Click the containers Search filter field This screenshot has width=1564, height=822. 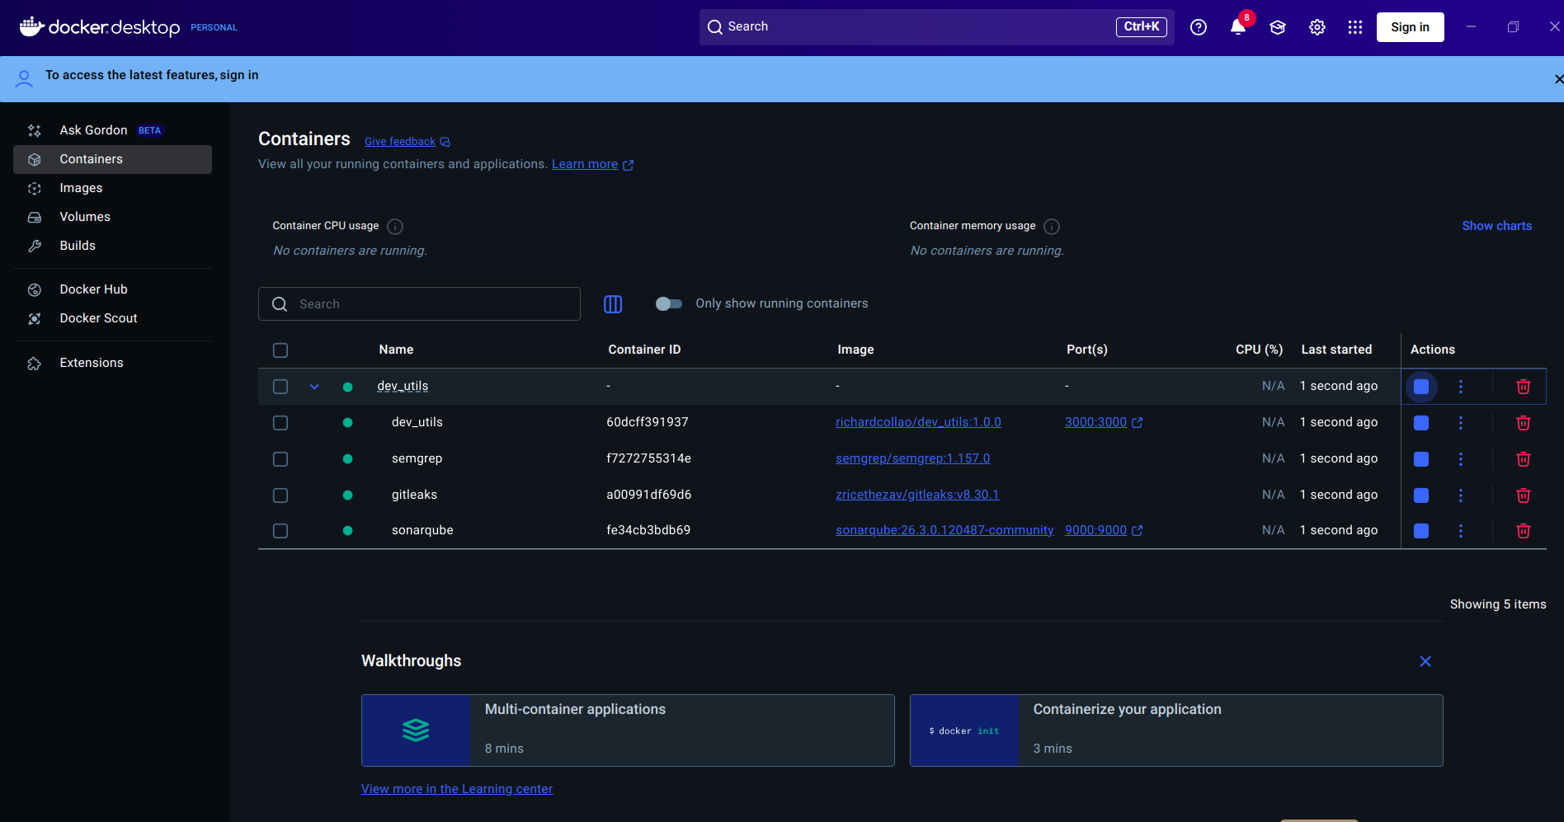pyautogui.click(x=419, y=304)
